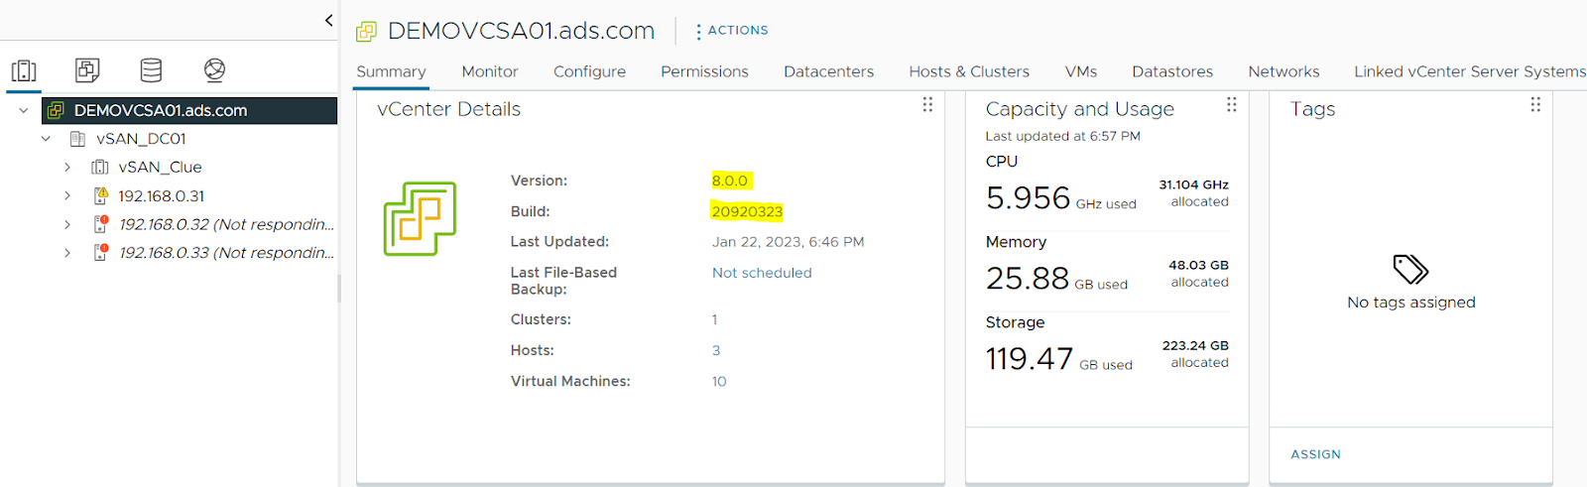Click the navigation panel resize handle

point(339,288)
